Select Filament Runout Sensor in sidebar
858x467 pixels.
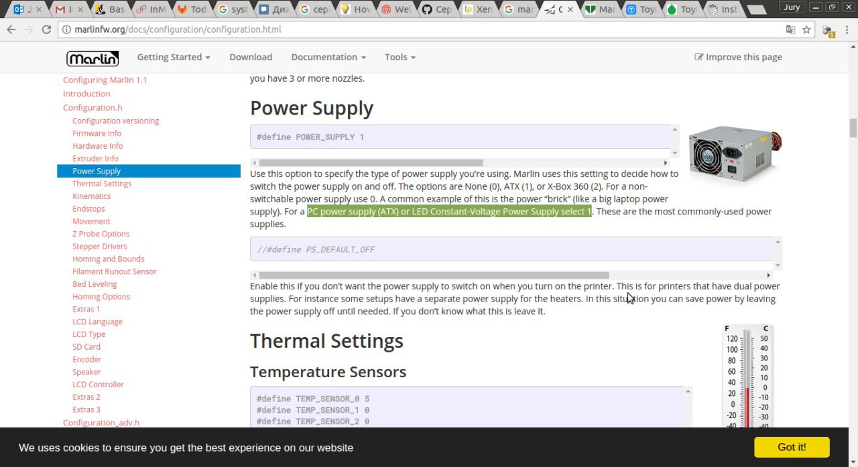[x=115, y=271]
